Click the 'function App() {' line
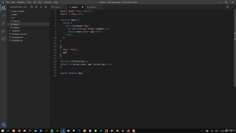 coord(70,20)
